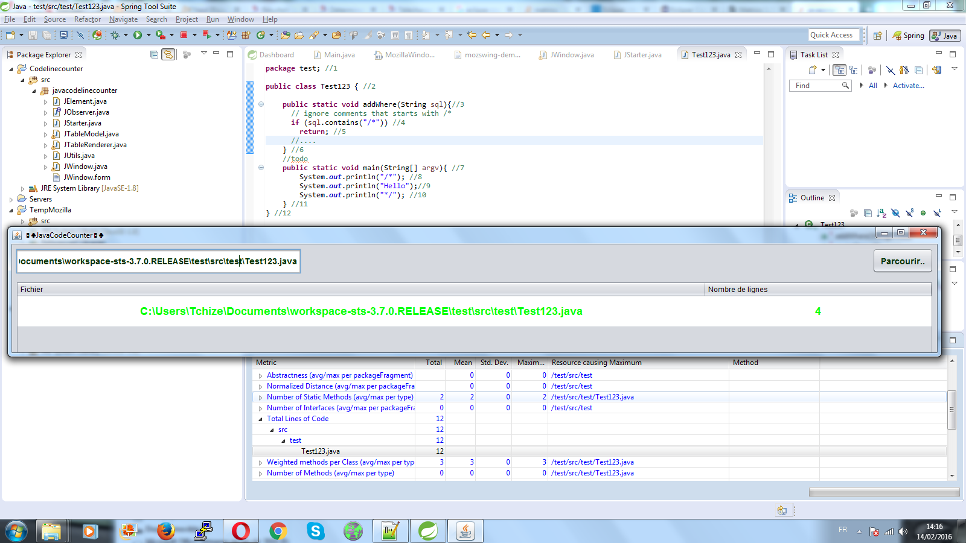Click the Activate... link in Task List
This screenshot has width=966, height=543.
[908, 86]
